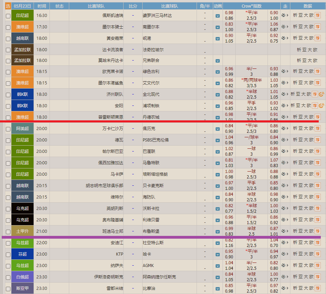The height and width of the screenshot is (294, 326).
Task: Click the 荐 badge on 墨尔本骑士 row
Action: coord(318,27)
